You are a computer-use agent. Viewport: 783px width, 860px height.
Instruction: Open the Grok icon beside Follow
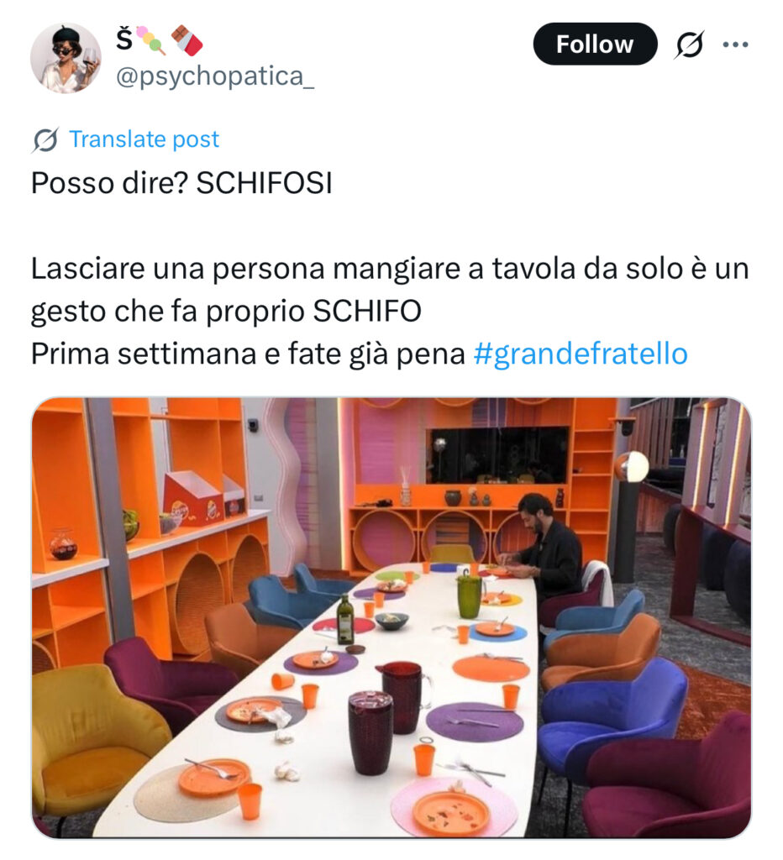click(x=688, y=45)
